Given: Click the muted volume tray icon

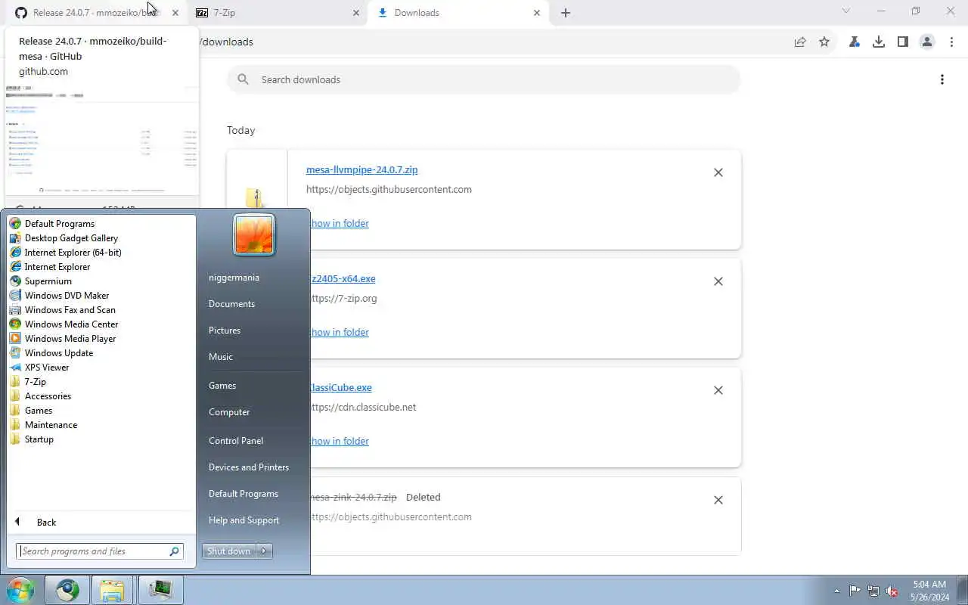Looking at the screenshot, I should click(892, 591).
